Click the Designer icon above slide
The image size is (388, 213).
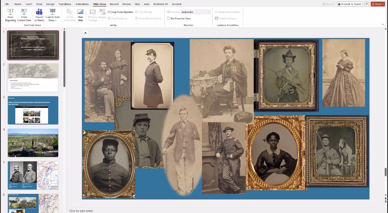coord(85,33)
